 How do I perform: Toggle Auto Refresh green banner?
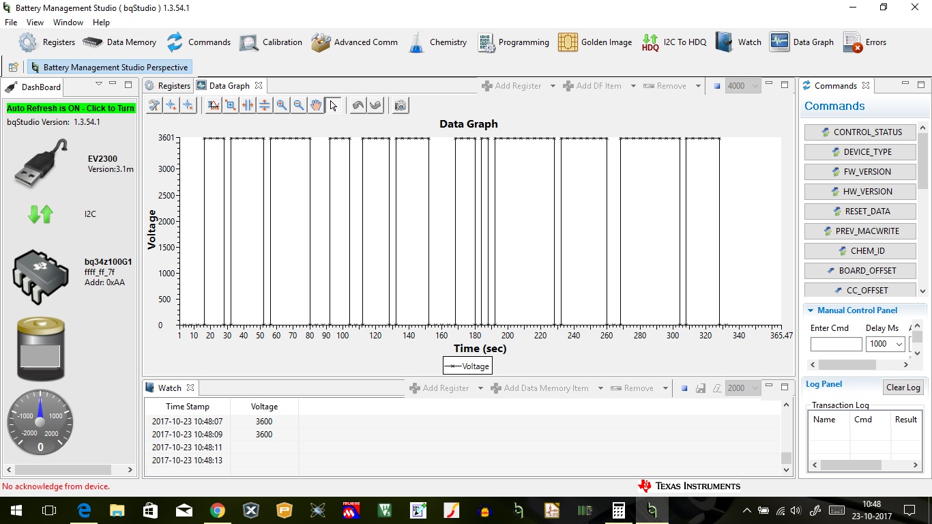[x=71, y=108]
